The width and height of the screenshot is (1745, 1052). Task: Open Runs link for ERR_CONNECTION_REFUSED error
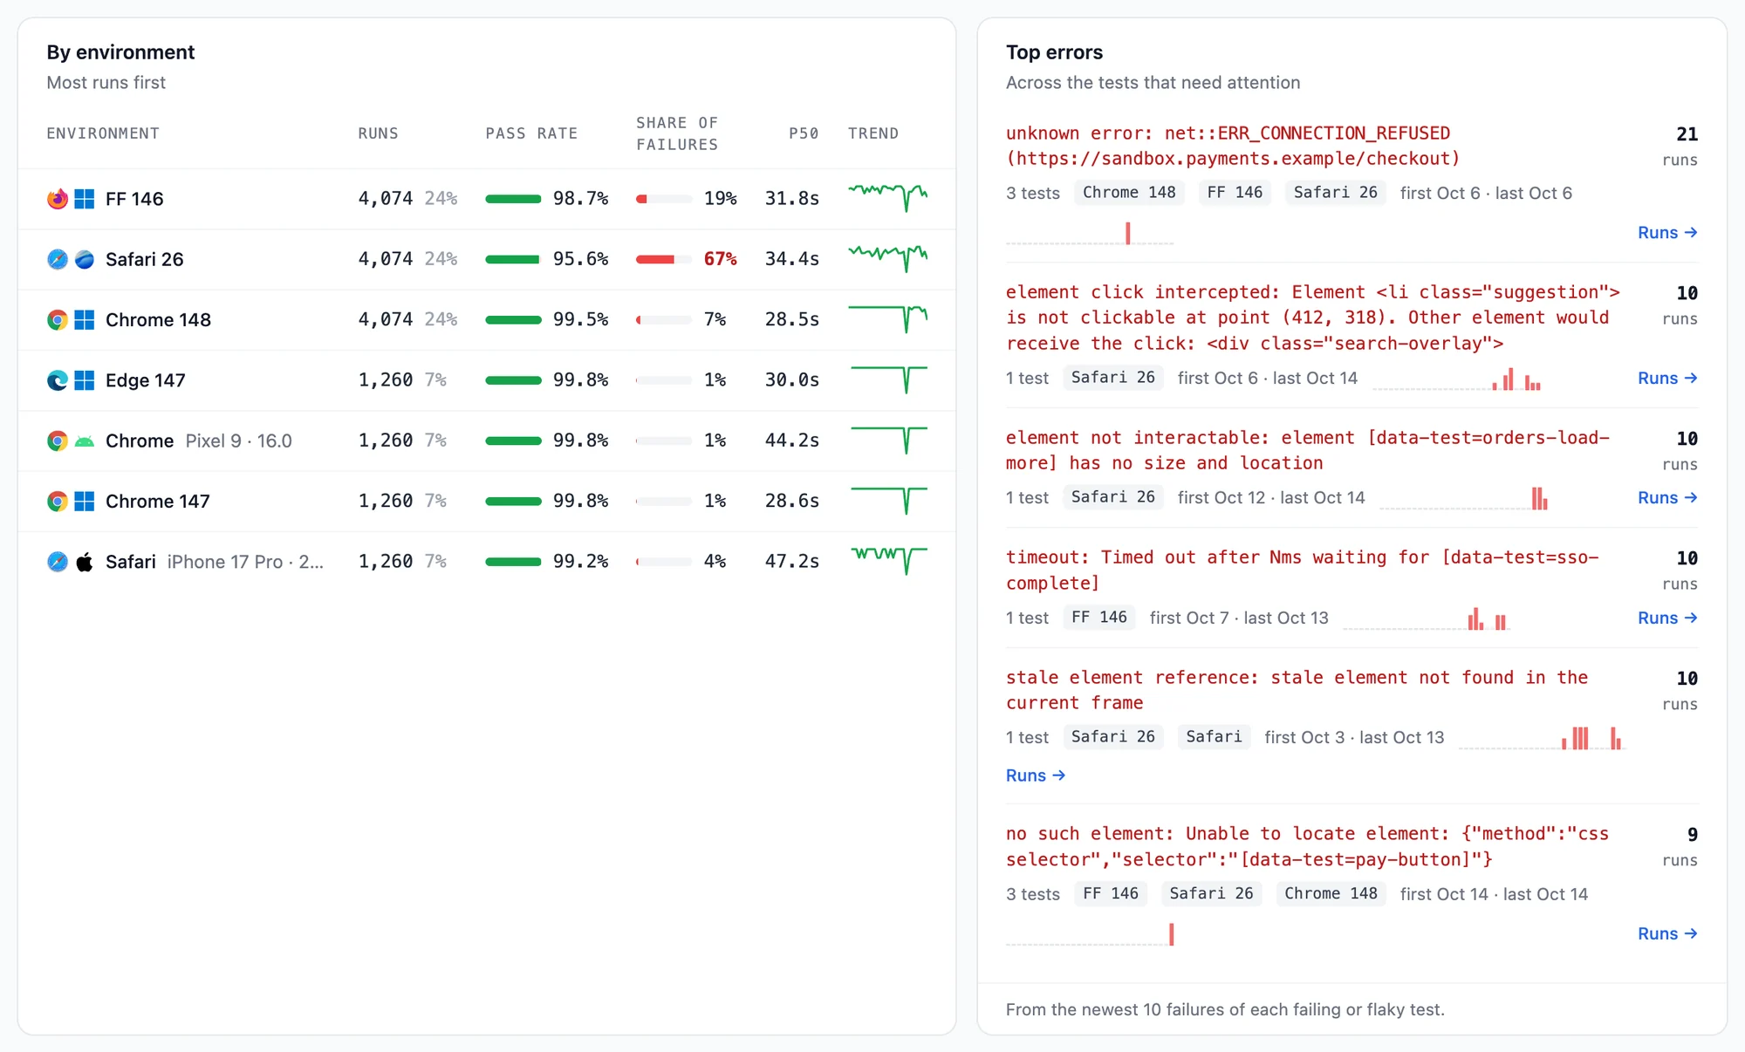tap(1667, 233)
